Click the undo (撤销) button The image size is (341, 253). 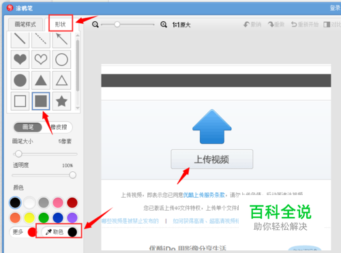click(252, 25)
